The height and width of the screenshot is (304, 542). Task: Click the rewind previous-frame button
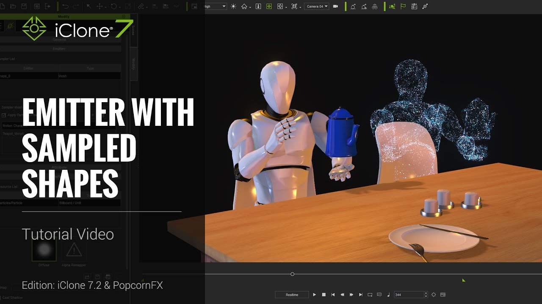pos(342,295)
